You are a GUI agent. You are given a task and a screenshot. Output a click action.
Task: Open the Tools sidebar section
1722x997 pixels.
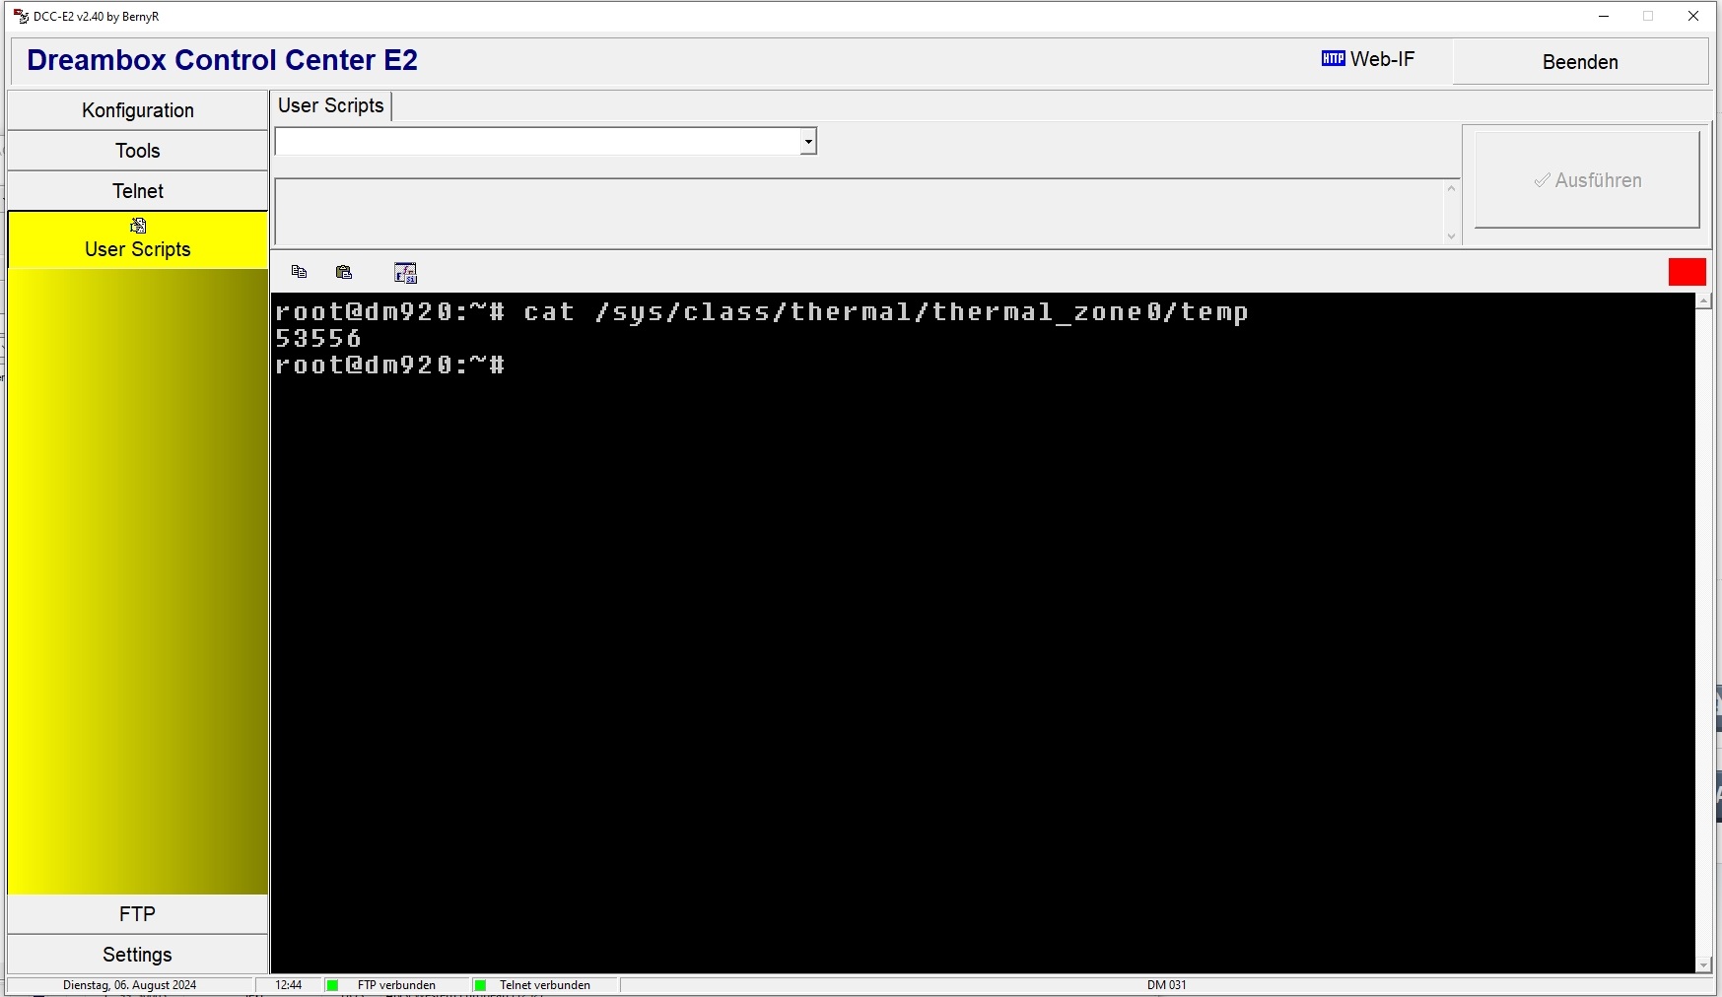coord(138,151)
